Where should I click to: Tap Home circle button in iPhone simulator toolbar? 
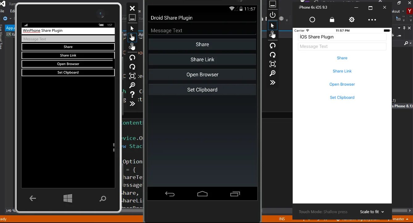click(312, 20)
